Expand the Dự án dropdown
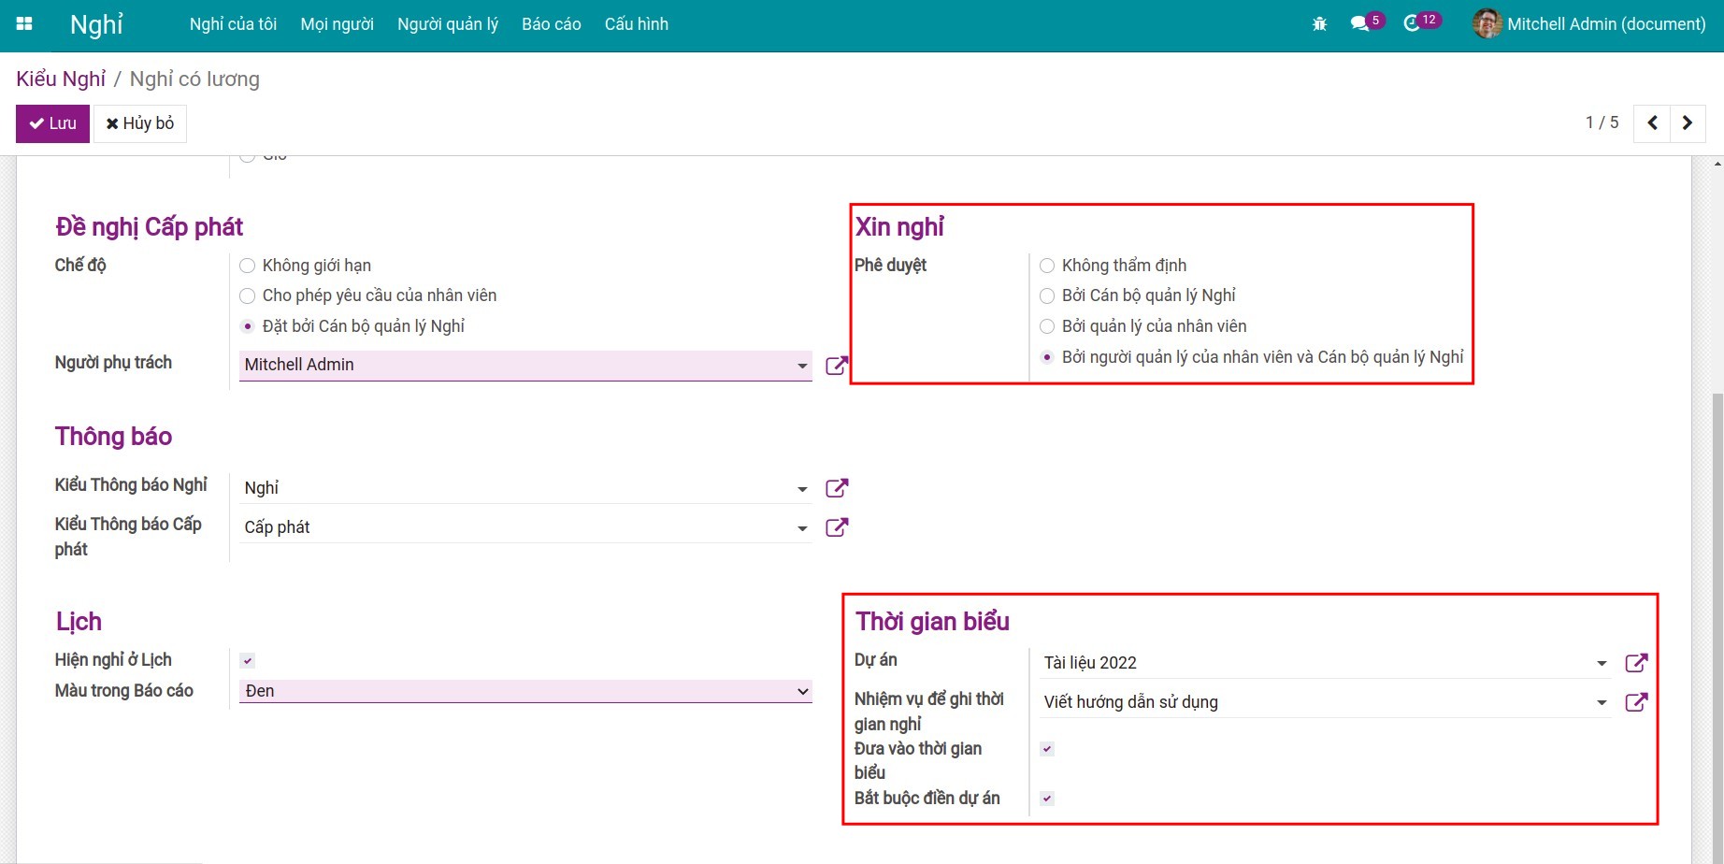 click(1602, 663)
